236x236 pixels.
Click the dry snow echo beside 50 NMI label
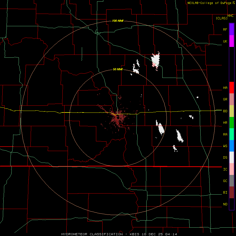[136, 67]
